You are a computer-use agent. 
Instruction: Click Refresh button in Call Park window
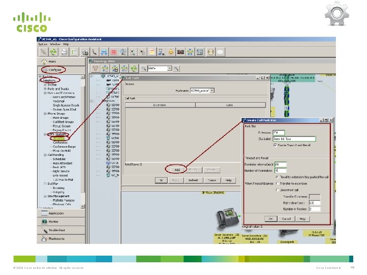tap(193, 180)
